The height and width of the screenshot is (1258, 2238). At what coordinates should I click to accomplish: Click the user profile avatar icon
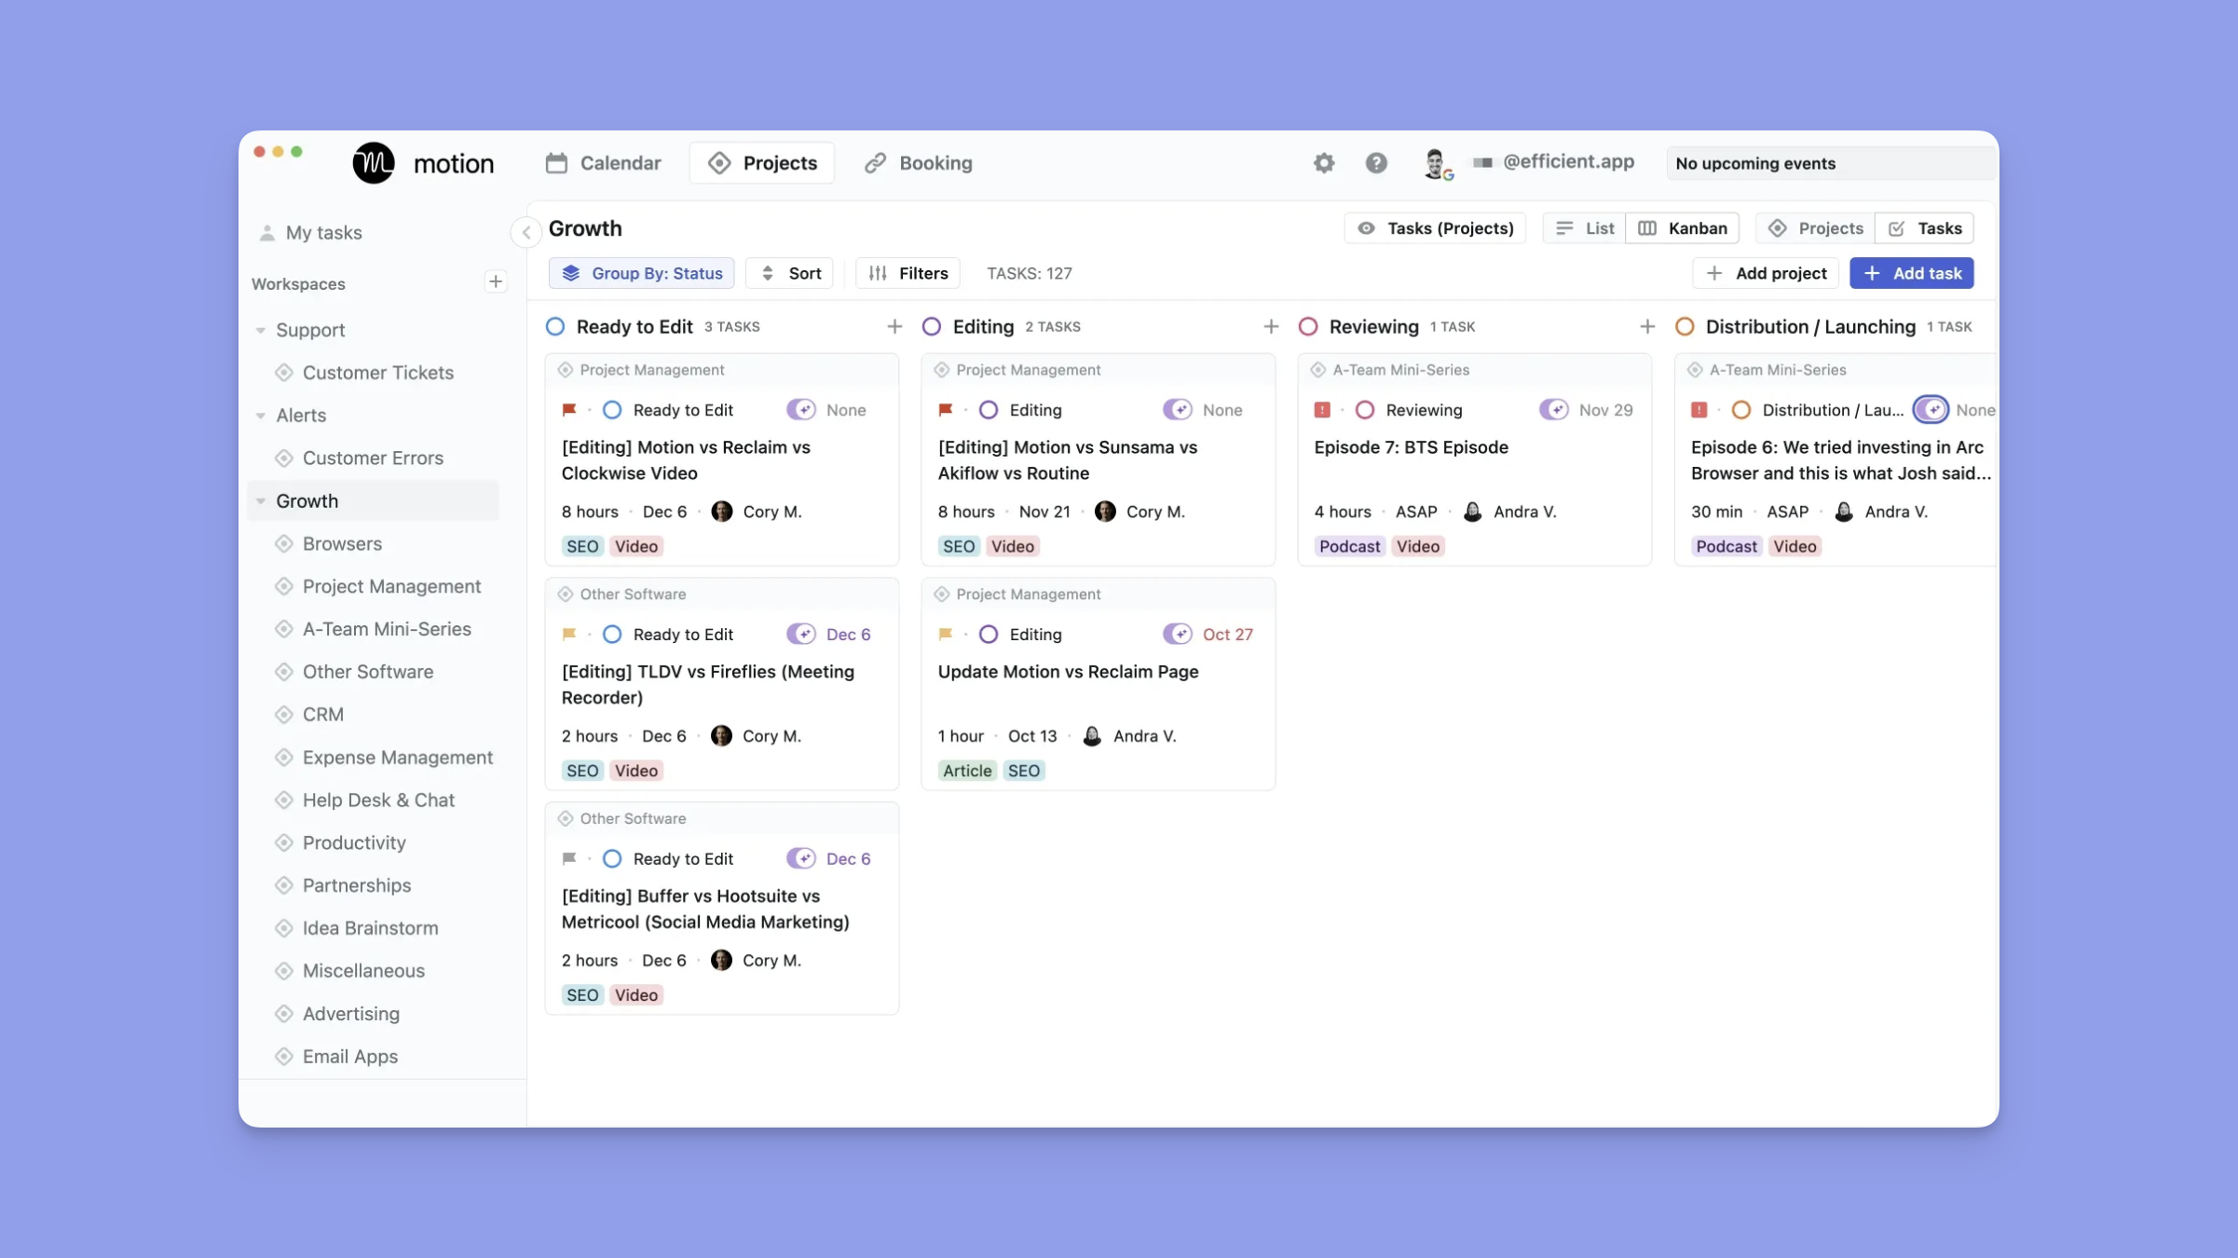point(1436,163)
